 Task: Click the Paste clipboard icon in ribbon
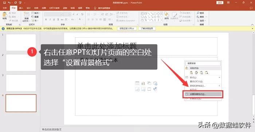(x=5, y=15)
